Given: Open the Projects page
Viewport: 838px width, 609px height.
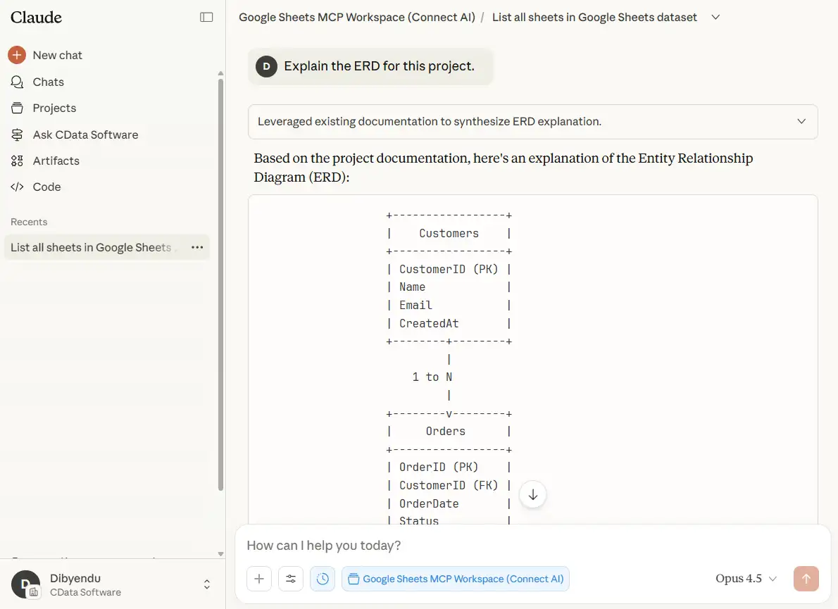Looking at the screenshot, I should pos(54,108).
